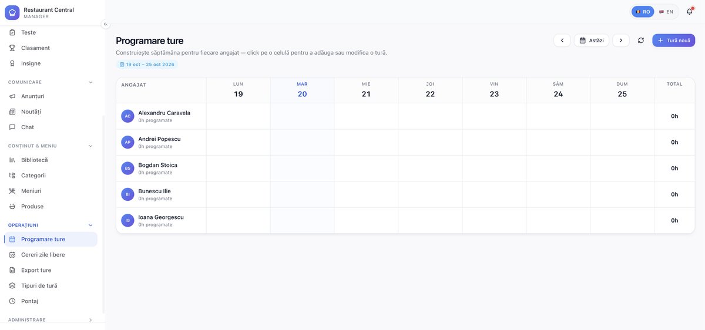Switch language to EN
This screenshot has height=330, width=705.
(666, 12)
